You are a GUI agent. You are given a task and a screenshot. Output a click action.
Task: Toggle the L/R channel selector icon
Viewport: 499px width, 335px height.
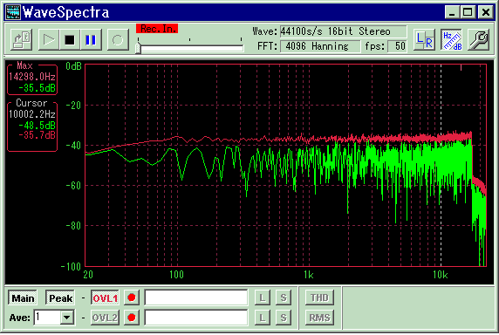425,40
